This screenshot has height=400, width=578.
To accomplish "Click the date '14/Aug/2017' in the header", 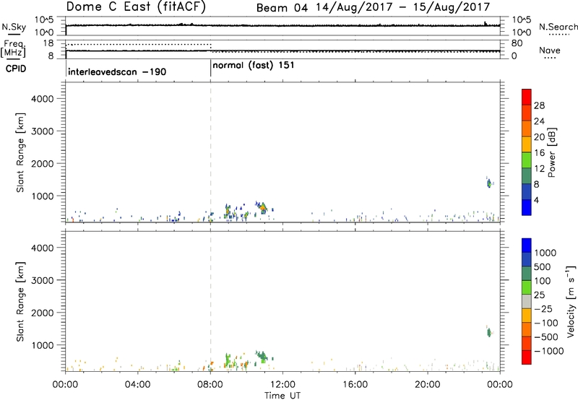I will 354,7.
